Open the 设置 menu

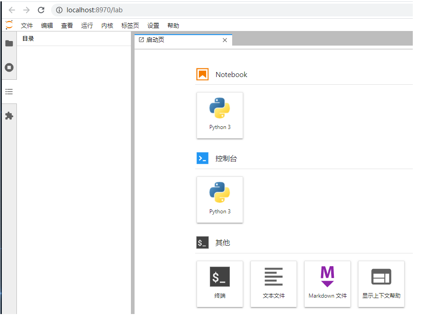click(153, 26)
